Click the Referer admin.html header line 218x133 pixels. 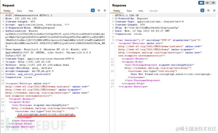click(x=37, y=65)
